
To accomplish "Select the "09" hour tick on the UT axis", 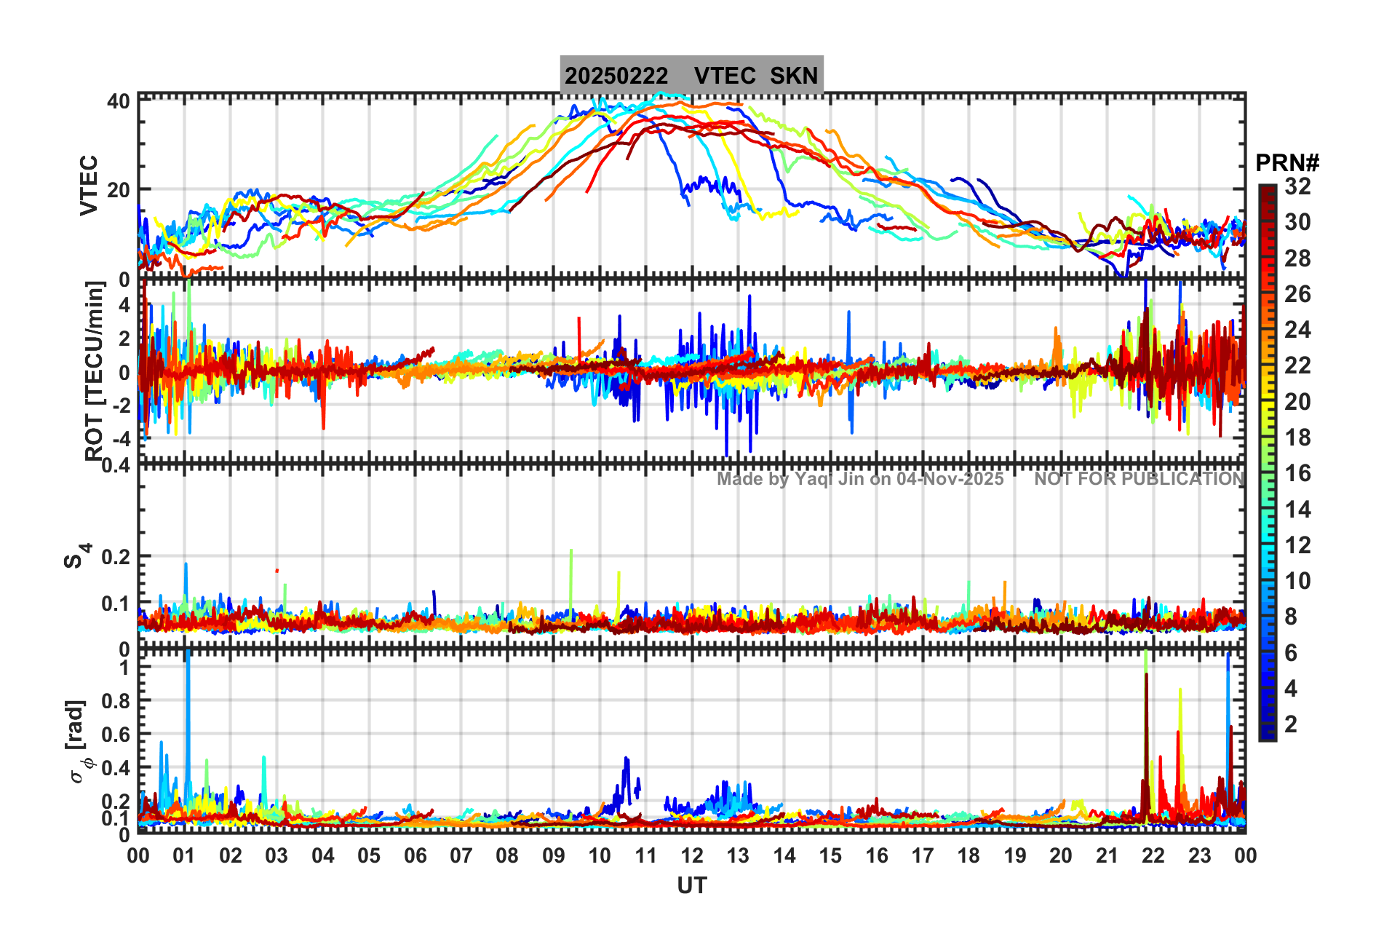I will tap(554, 855).
